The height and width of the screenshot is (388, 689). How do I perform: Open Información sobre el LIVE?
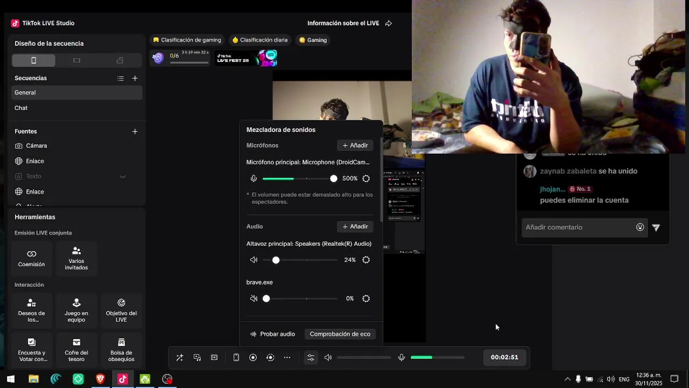(x=343, y=23)
